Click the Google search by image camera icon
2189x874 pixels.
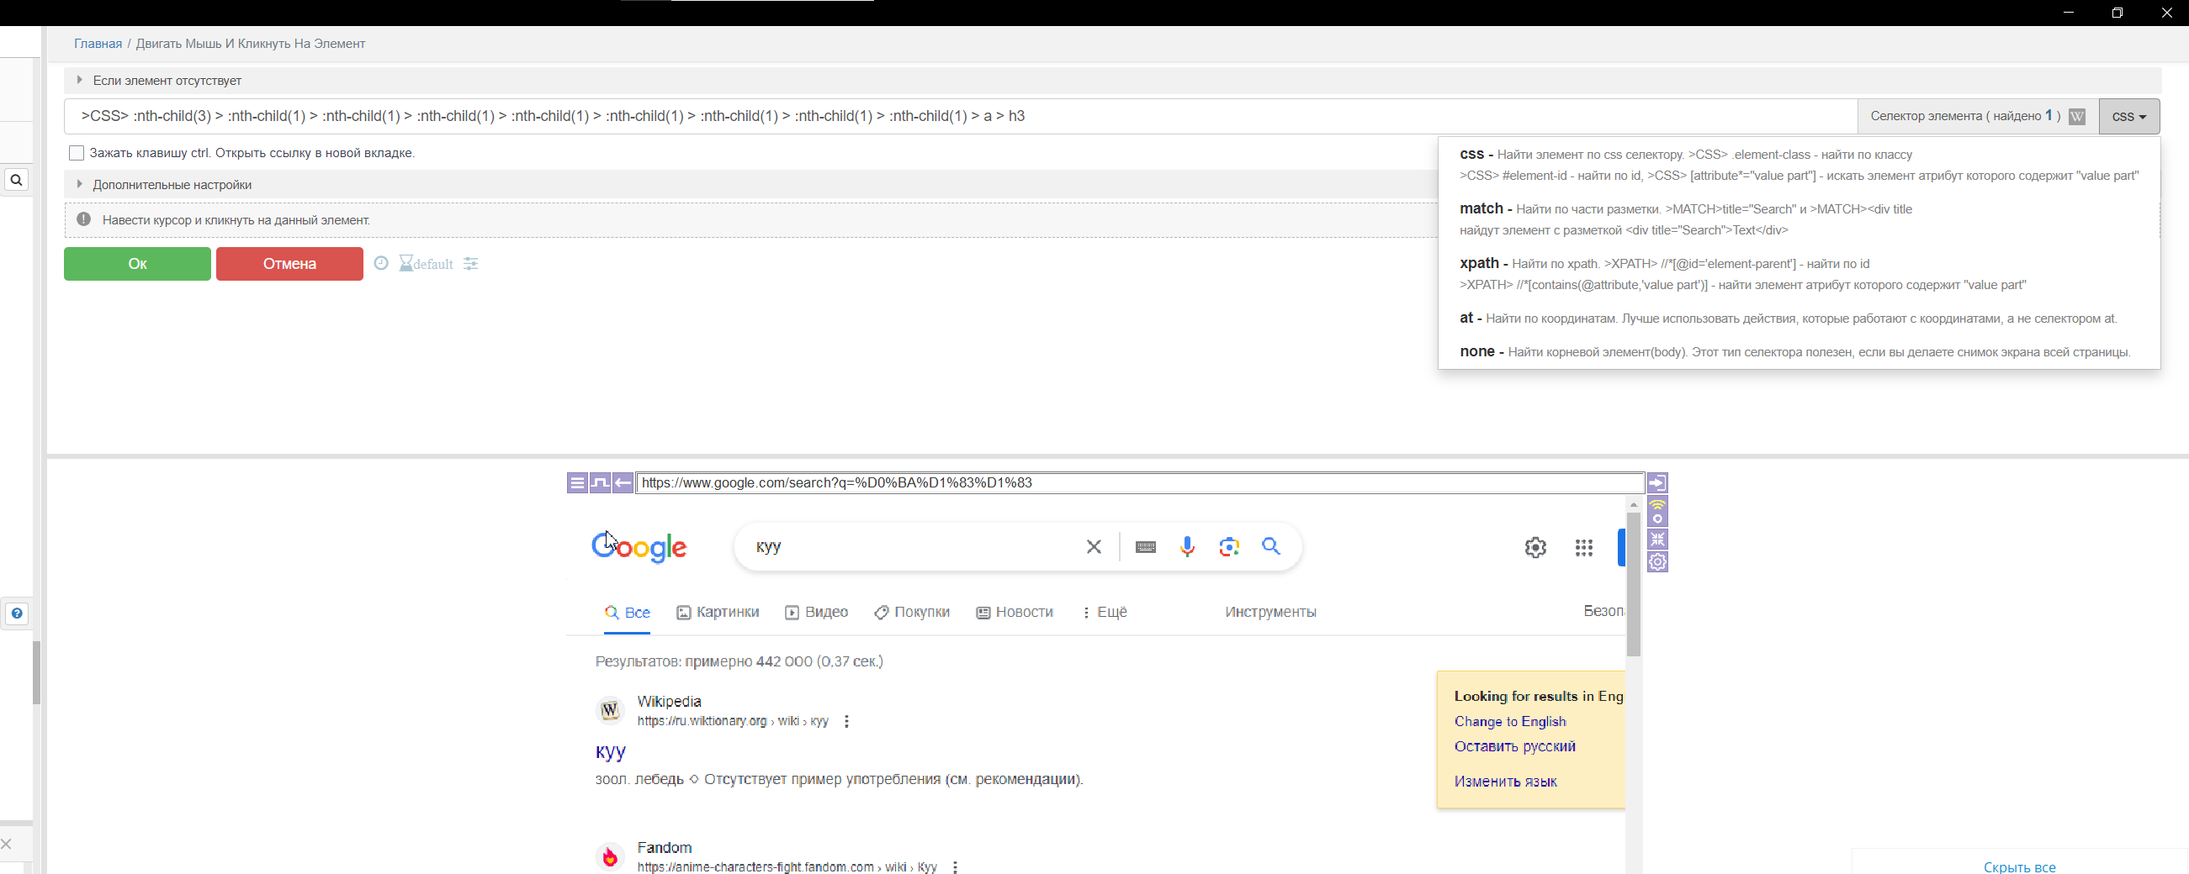tap(1229, 547)
